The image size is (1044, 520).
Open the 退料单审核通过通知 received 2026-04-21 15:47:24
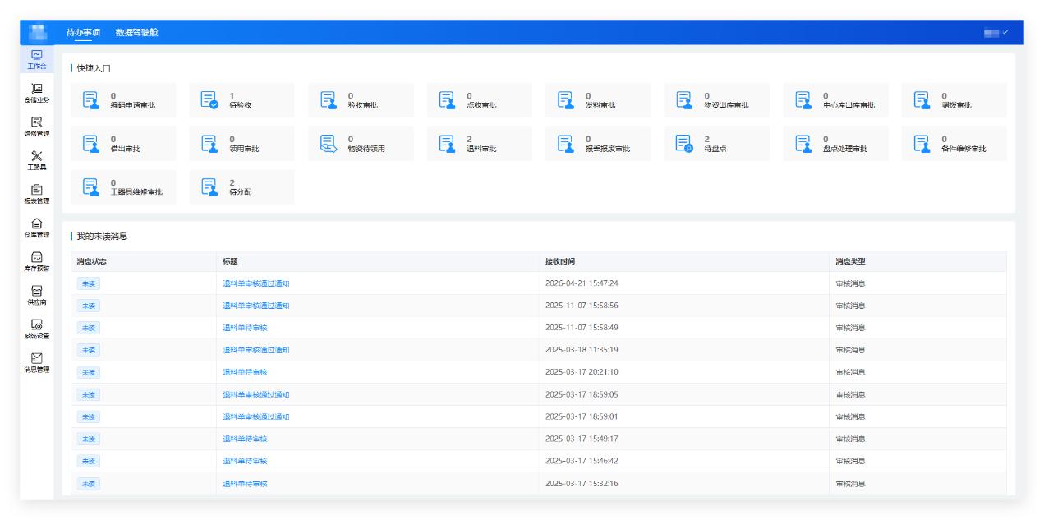point(256,283)
